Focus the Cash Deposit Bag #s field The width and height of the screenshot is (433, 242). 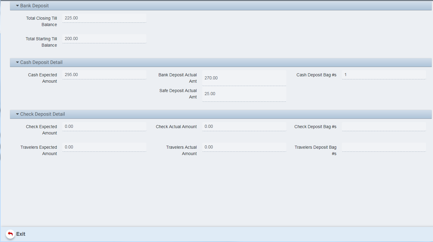click(x=384, y=75)
